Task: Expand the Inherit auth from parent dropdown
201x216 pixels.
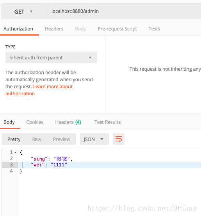Action: 51,57
